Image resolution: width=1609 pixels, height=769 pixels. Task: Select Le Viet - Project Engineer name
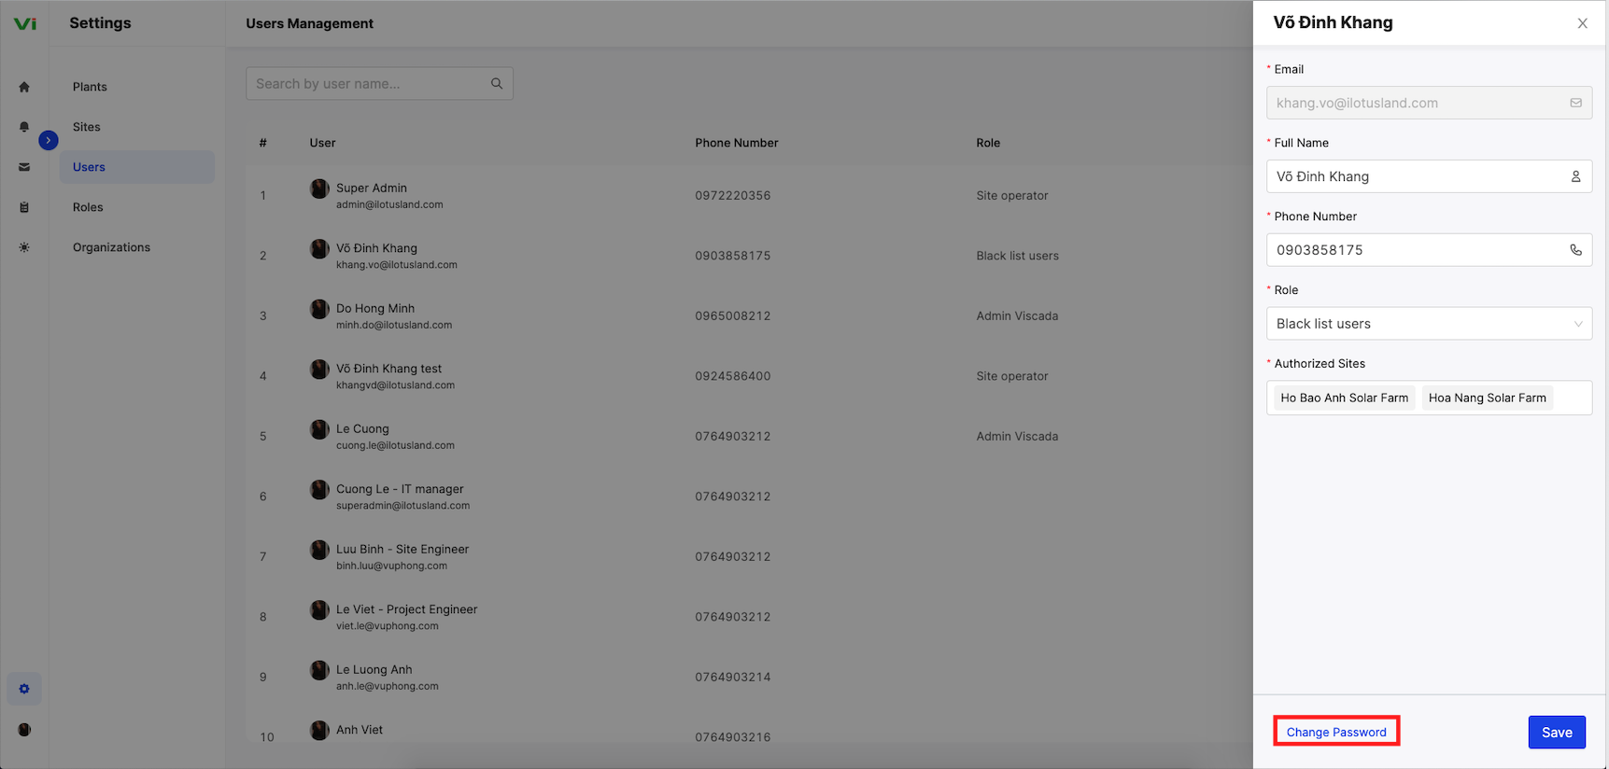point(406,609)
